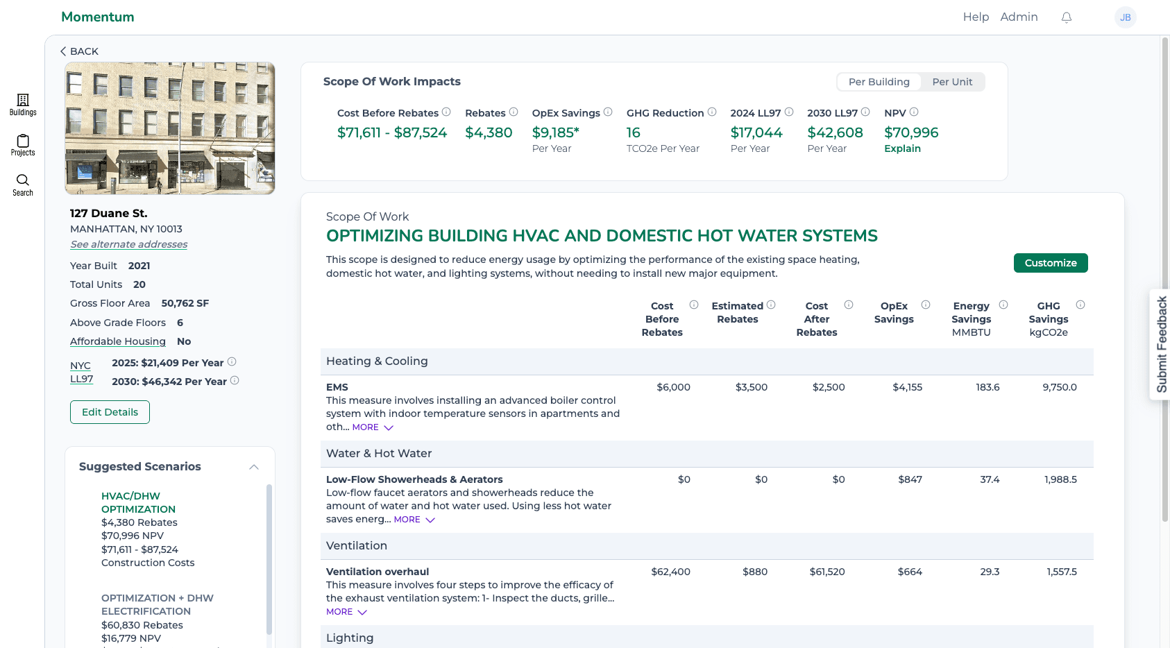Open the Admin menu
This screenshot has width=1170, height=648.
(1019, 17)
